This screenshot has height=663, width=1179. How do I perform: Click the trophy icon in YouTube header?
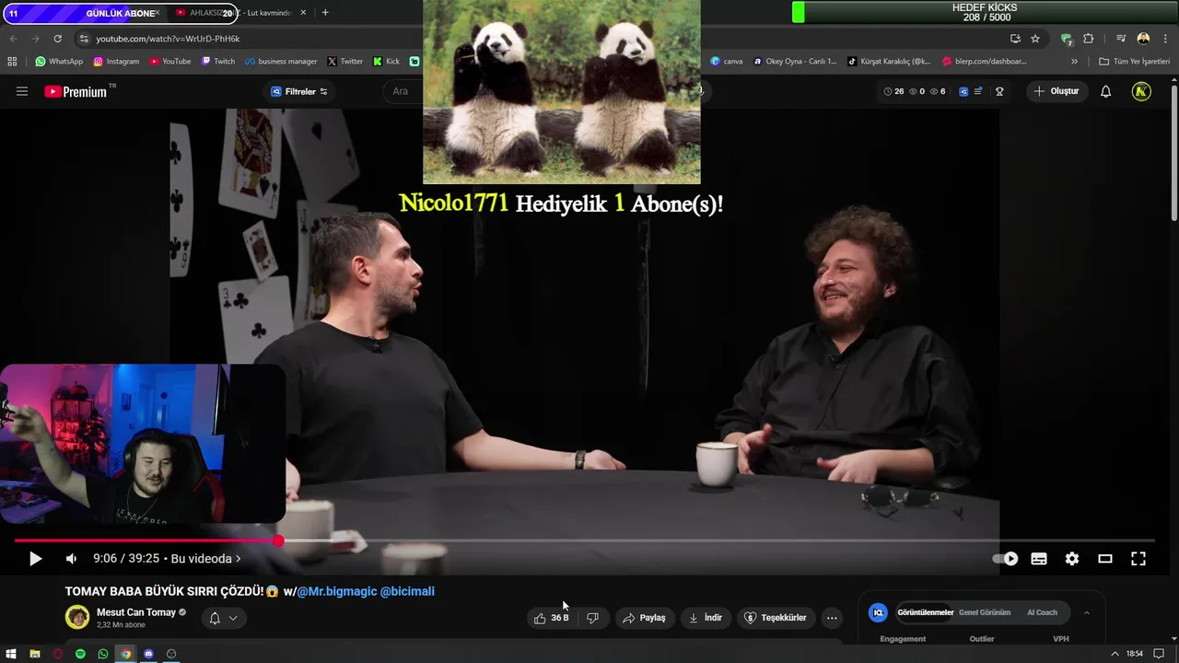(x=999, y=91)
